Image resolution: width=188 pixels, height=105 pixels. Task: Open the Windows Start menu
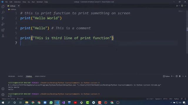coord(3,103)
